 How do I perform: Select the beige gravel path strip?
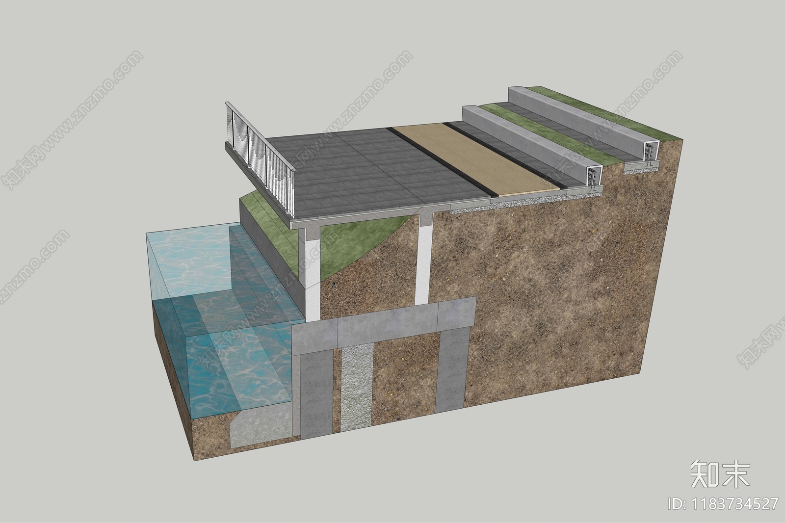(477, 159)
